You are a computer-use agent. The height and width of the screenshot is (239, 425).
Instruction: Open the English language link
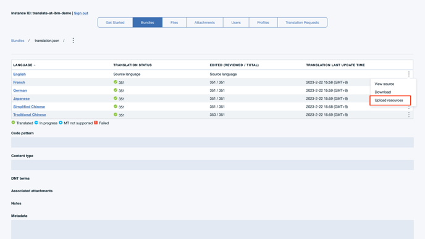20,74
